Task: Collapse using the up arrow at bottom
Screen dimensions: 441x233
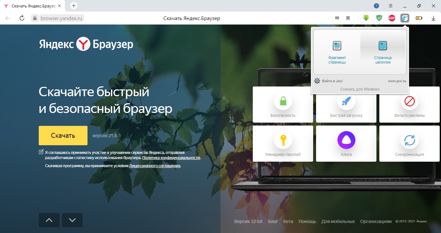Action: (x=49, y=220)
